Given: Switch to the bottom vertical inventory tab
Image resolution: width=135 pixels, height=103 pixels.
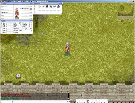Looking at the screenshot, I should pyautogui.click(x=35, y=12).
